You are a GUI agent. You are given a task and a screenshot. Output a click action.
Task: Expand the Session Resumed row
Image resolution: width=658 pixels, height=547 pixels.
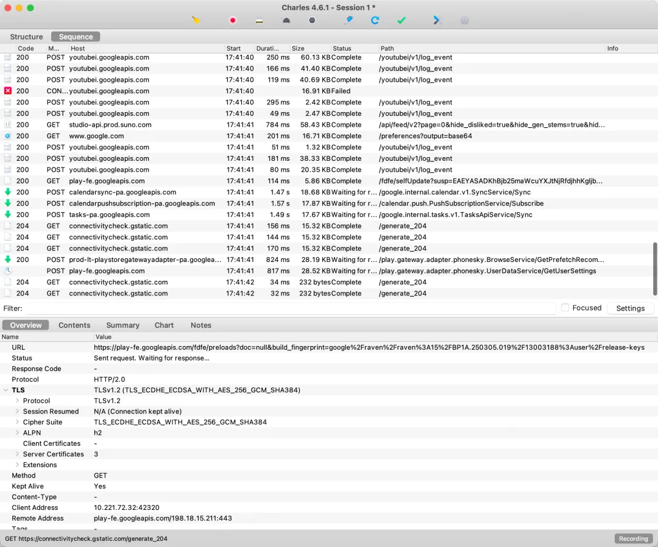(x=17, y=412)
